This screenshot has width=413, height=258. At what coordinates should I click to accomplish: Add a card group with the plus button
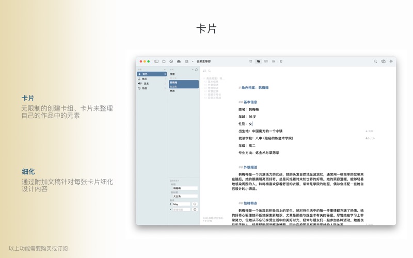point(165,70)
